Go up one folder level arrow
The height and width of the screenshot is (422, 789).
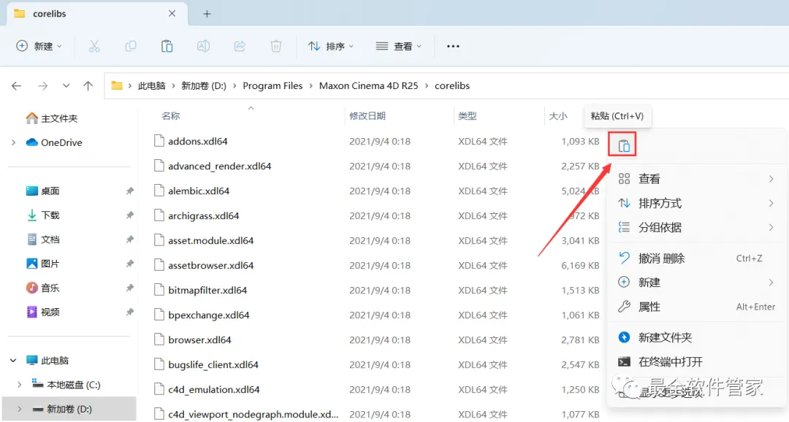88,86
